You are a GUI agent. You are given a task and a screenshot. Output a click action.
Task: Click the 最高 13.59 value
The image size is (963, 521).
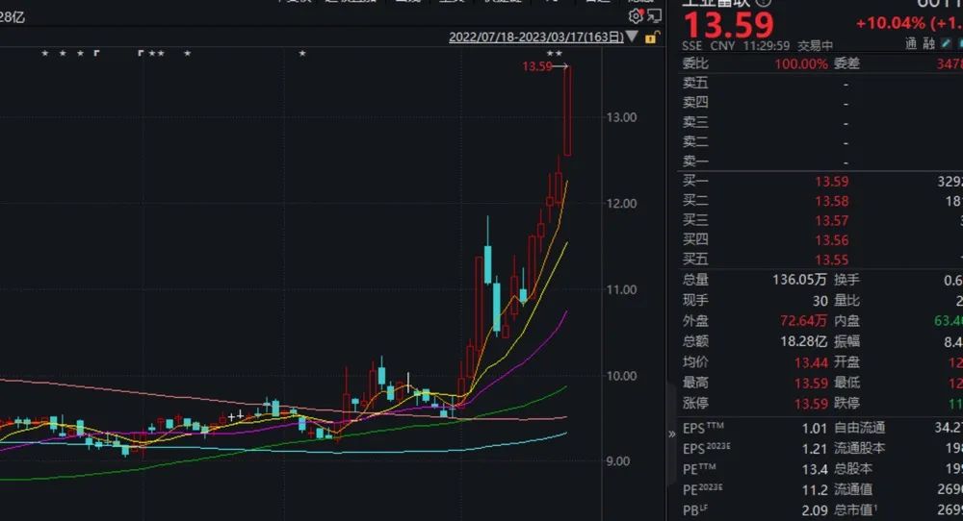click(x=811, y=384)
